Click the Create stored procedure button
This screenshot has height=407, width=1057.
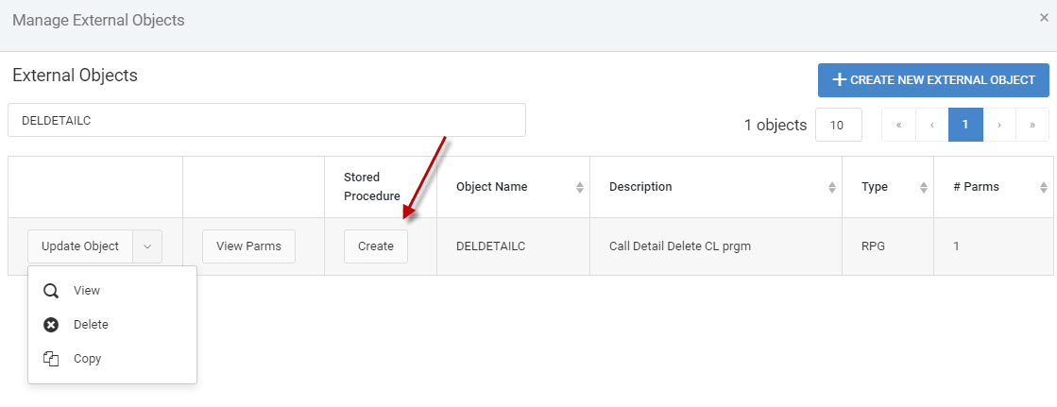pos(376,246)
